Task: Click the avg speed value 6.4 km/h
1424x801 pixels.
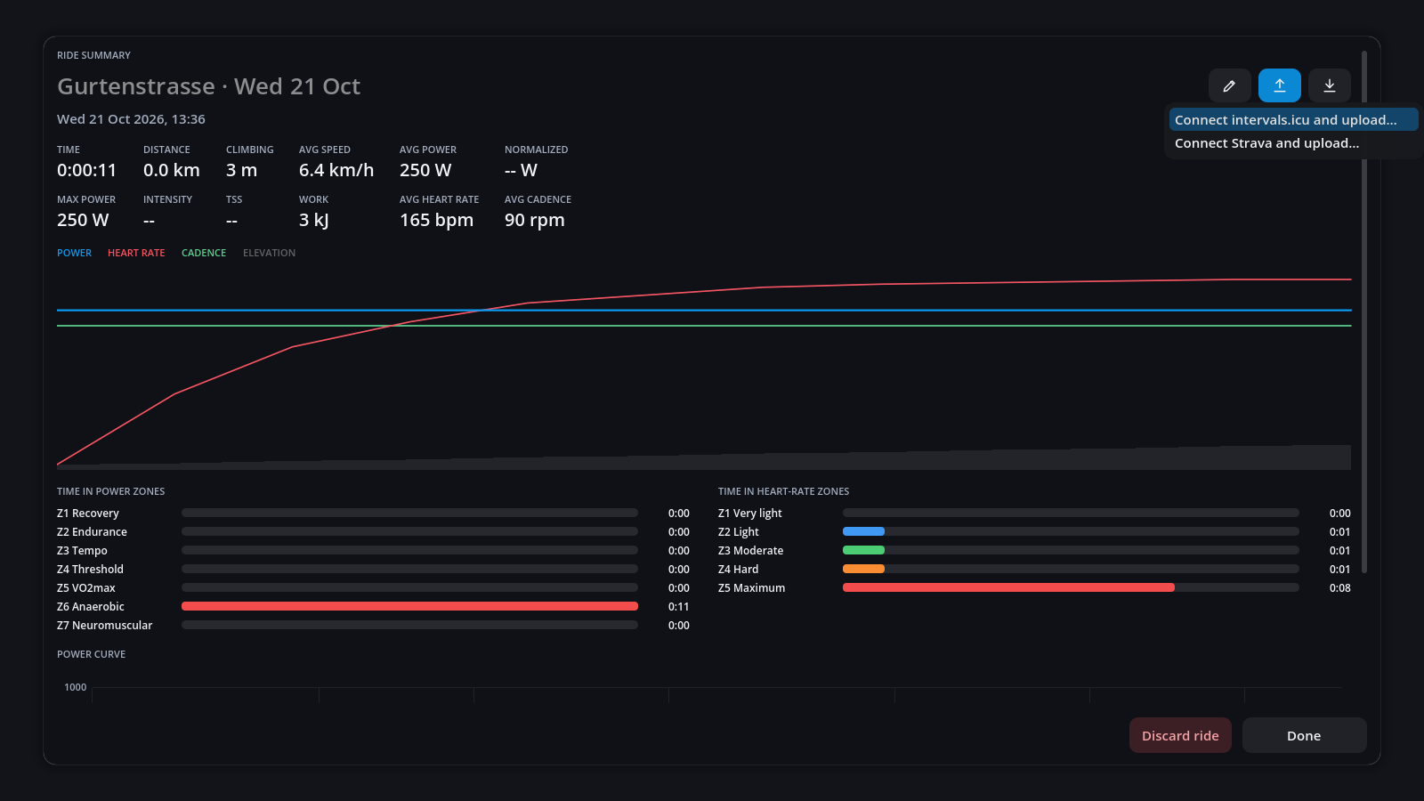Action: pos(336,170)
